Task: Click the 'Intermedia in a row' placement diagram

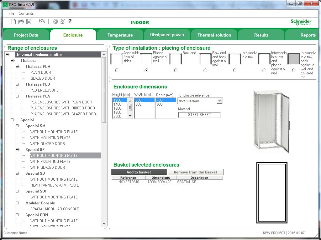Action: (234, 59)
